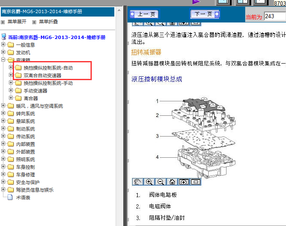Expand the 驾驶员信息与娱乐 node

[x=3, y=190]
